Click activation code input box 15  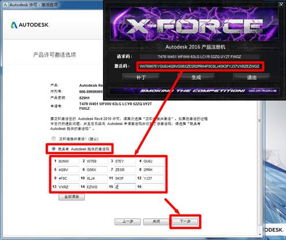tap(125, 187)
